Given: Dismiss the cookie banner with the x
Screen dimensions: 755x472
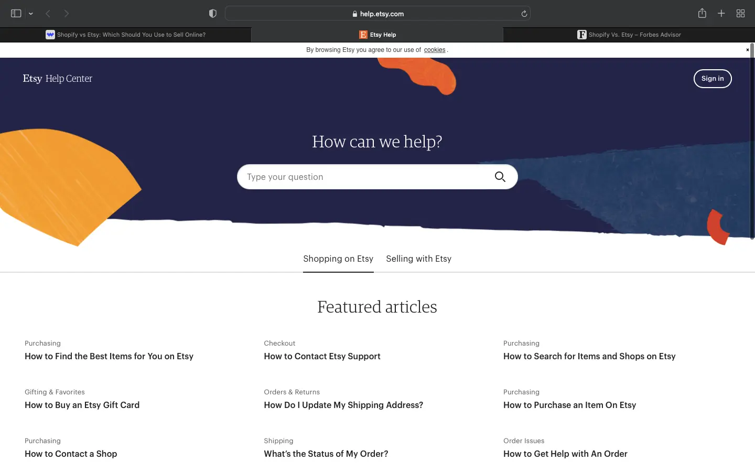Looking at the screenshot, I should (747, 50).
